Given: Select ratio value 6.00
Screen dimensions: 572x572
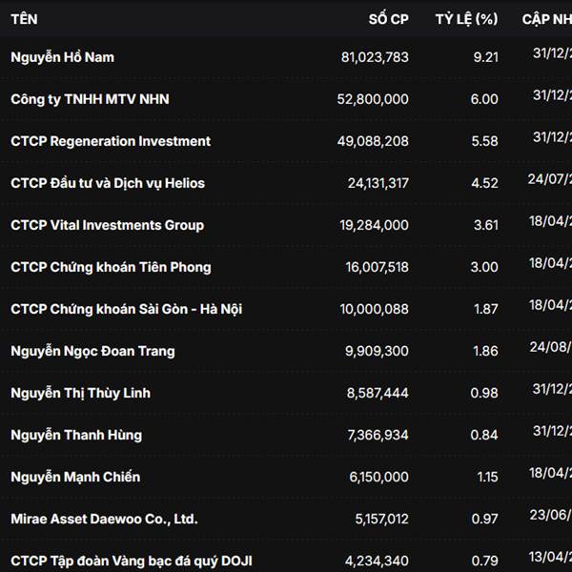Looking at the screenshot, I should pyautogui.click(x=484, y=99).
